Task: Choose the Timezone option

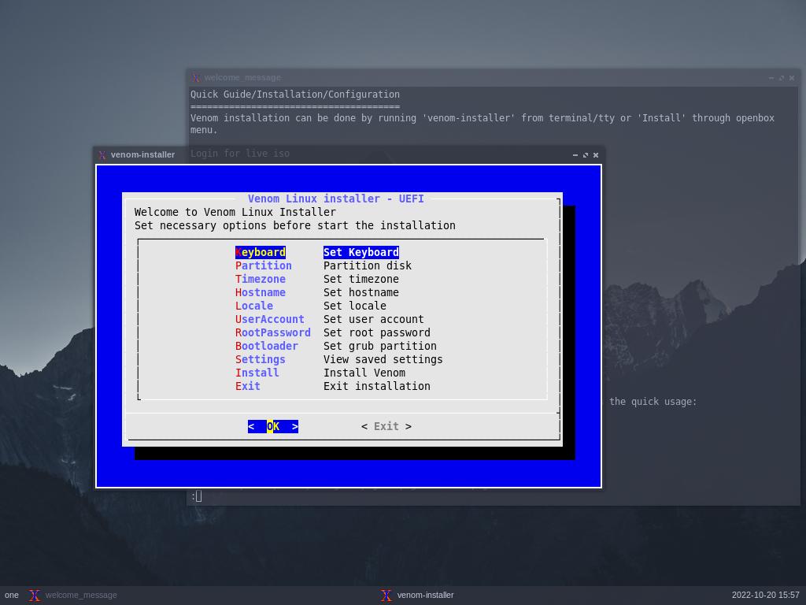Action: (260, 279)
